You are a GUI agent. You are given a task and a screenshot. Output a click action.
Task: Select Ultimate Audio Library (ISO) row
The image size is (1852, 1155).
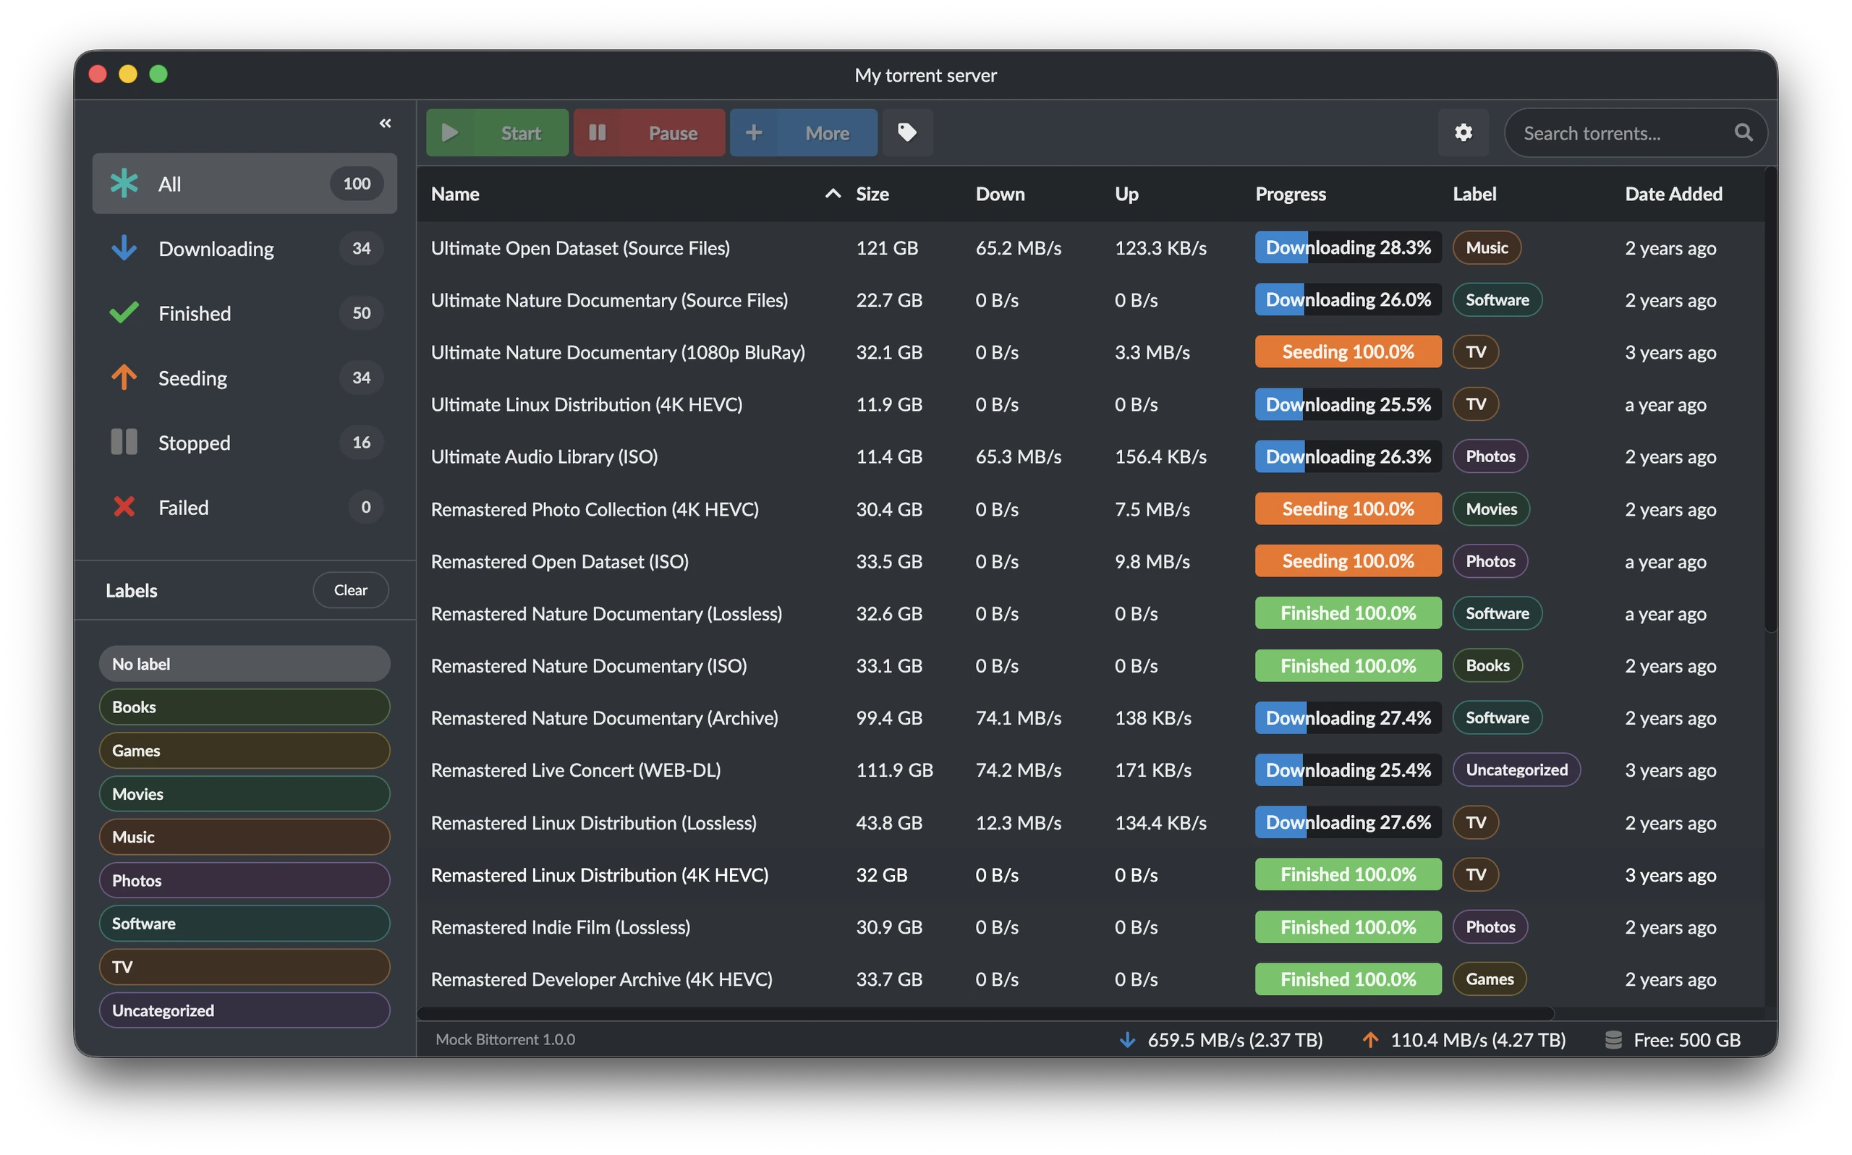[x=1091, y=457]
